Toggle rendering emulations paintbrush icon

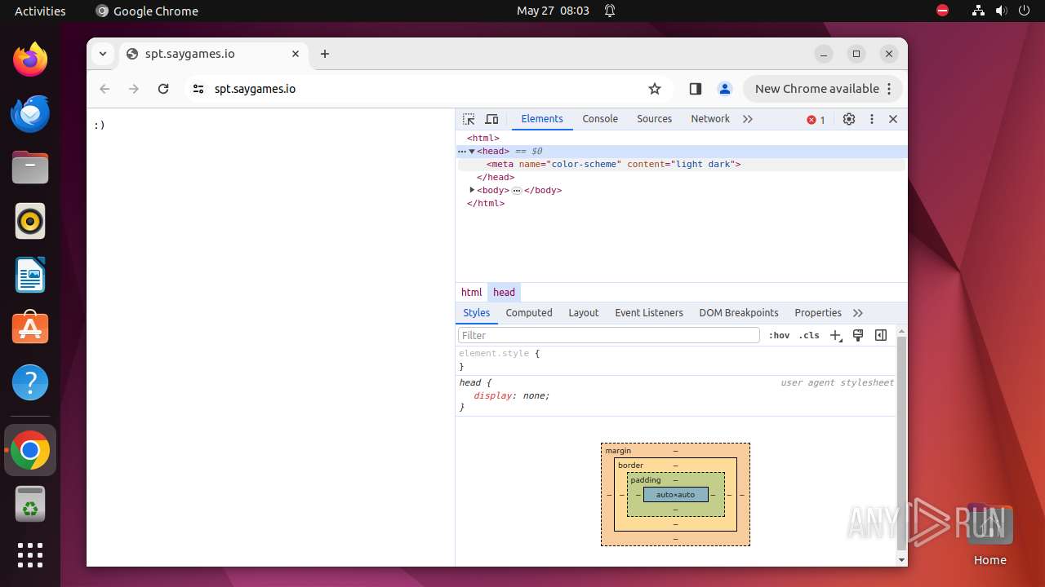pyautogui.click(x=858, y=335)
